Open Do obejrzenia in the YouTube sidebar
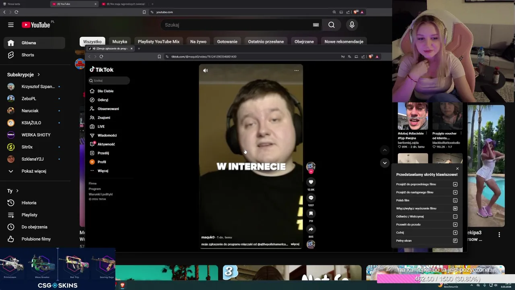The image size is (515, 290). (x=35, y=227)
